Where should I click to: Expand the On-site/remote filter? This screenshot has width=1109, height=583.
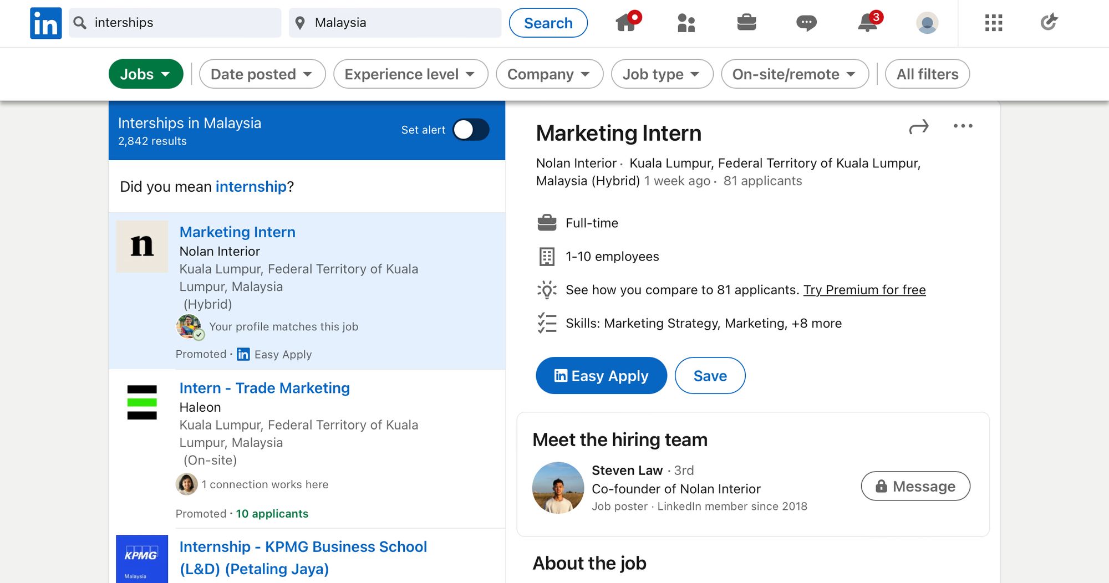(x=795, y=74)
